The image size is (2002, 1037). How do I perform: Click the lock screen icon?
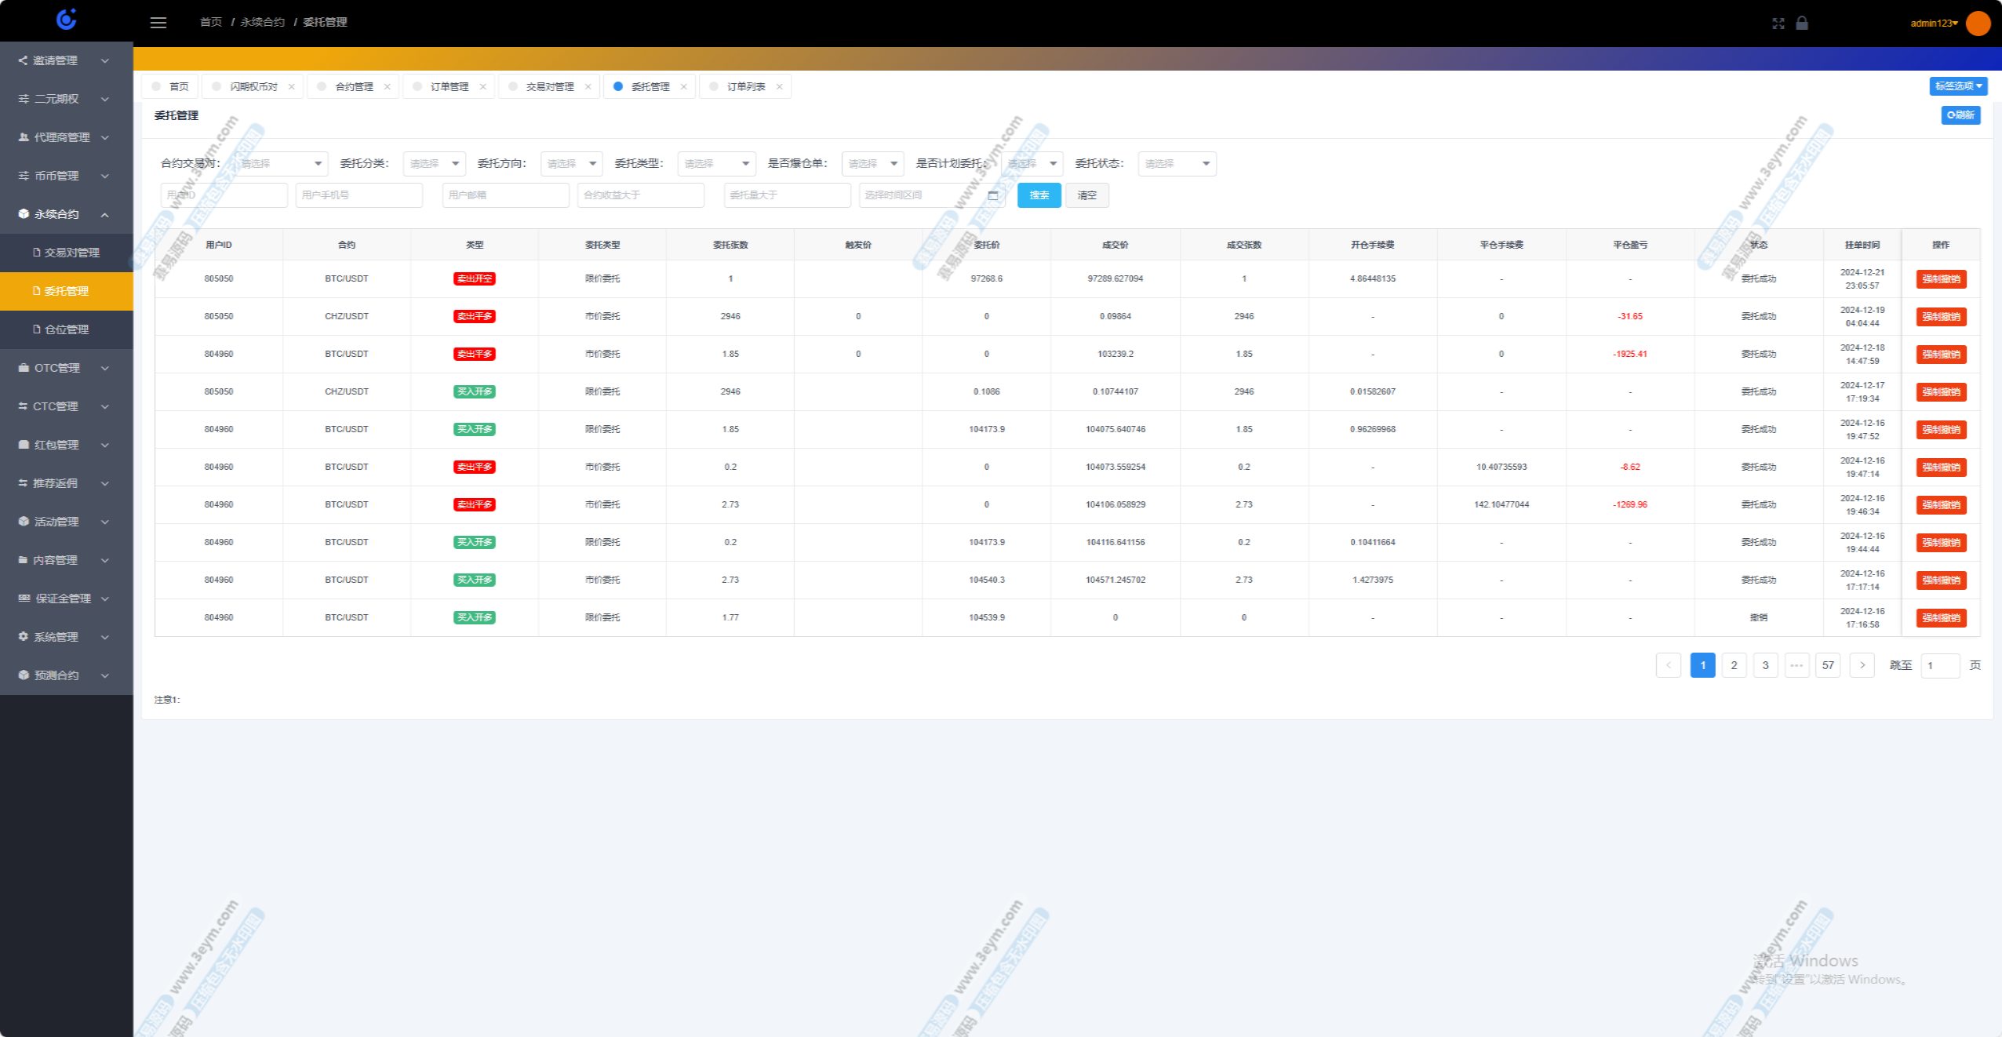[x=1802, y=24]
